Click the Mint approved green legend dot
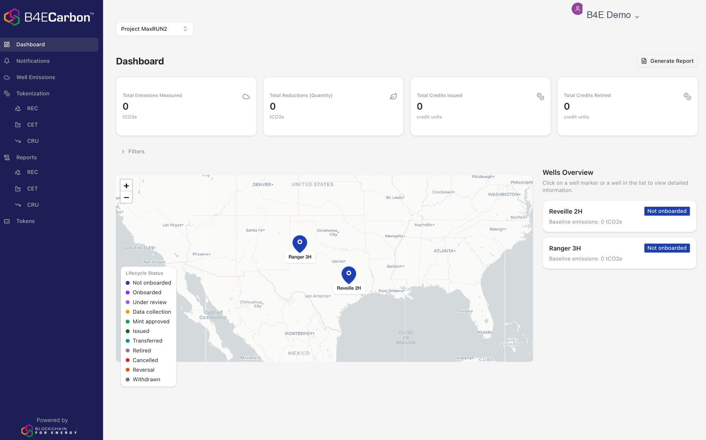706x440 pixels. coord(128,322)
